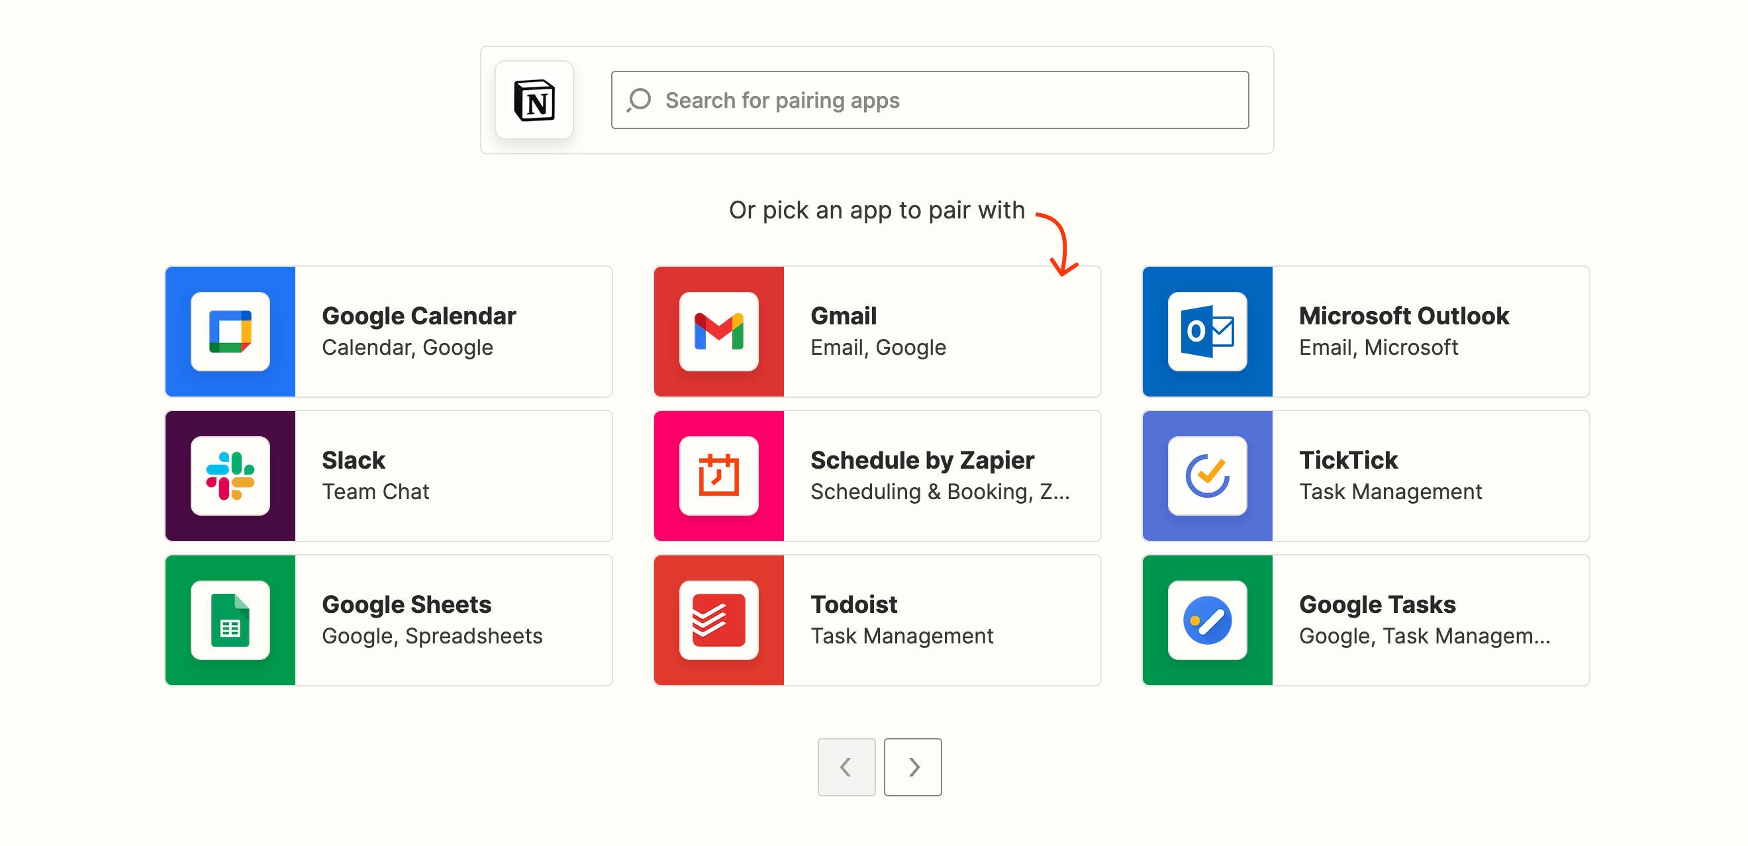Go to previous page of apps

tap(846, 767)
